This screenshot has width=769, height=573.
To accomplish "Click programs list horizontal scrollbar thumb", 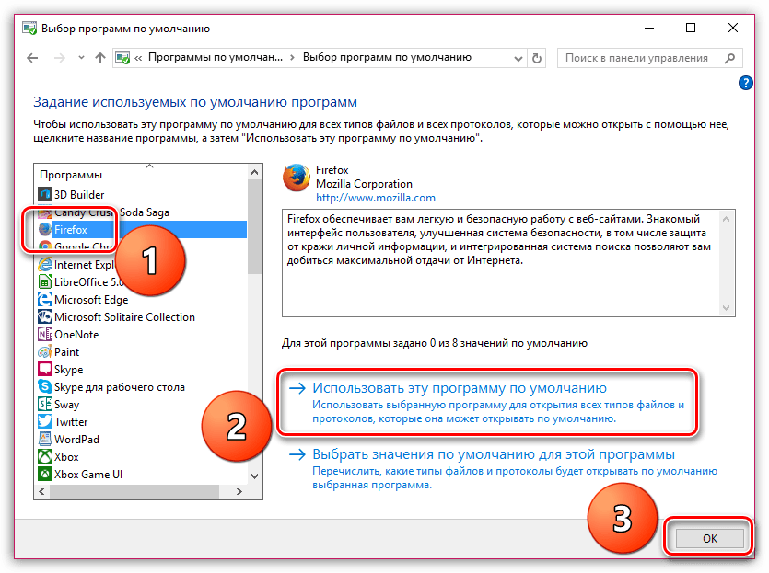I will (x=134, y=492).
